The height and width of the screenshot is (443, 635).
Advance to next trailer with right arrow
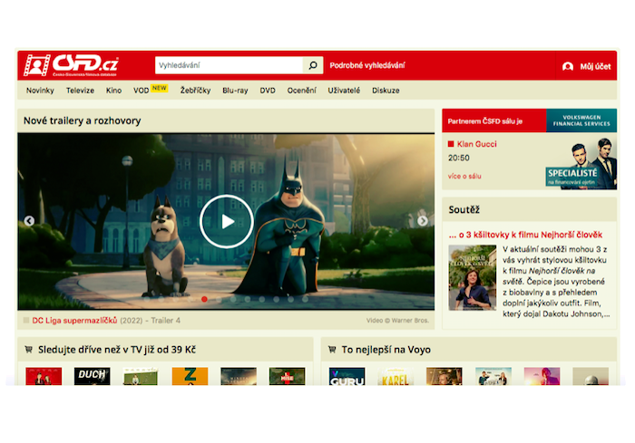422,221
